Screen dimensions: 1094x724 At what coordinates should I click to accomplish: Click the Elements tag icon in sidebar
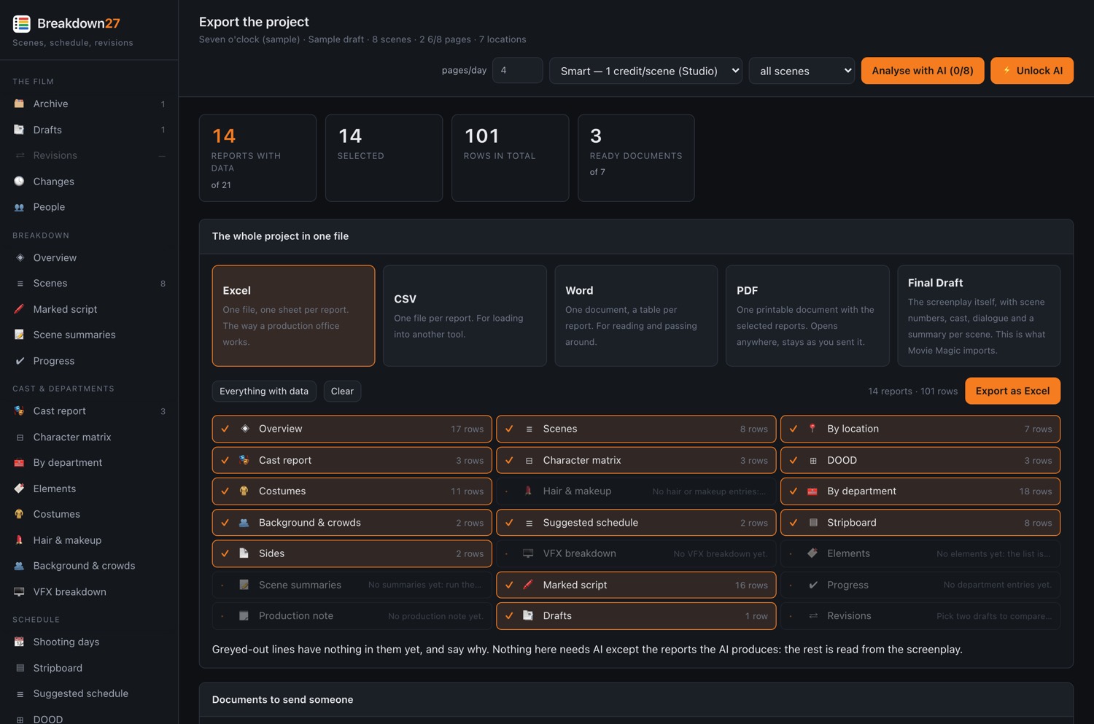click(20, 488)
